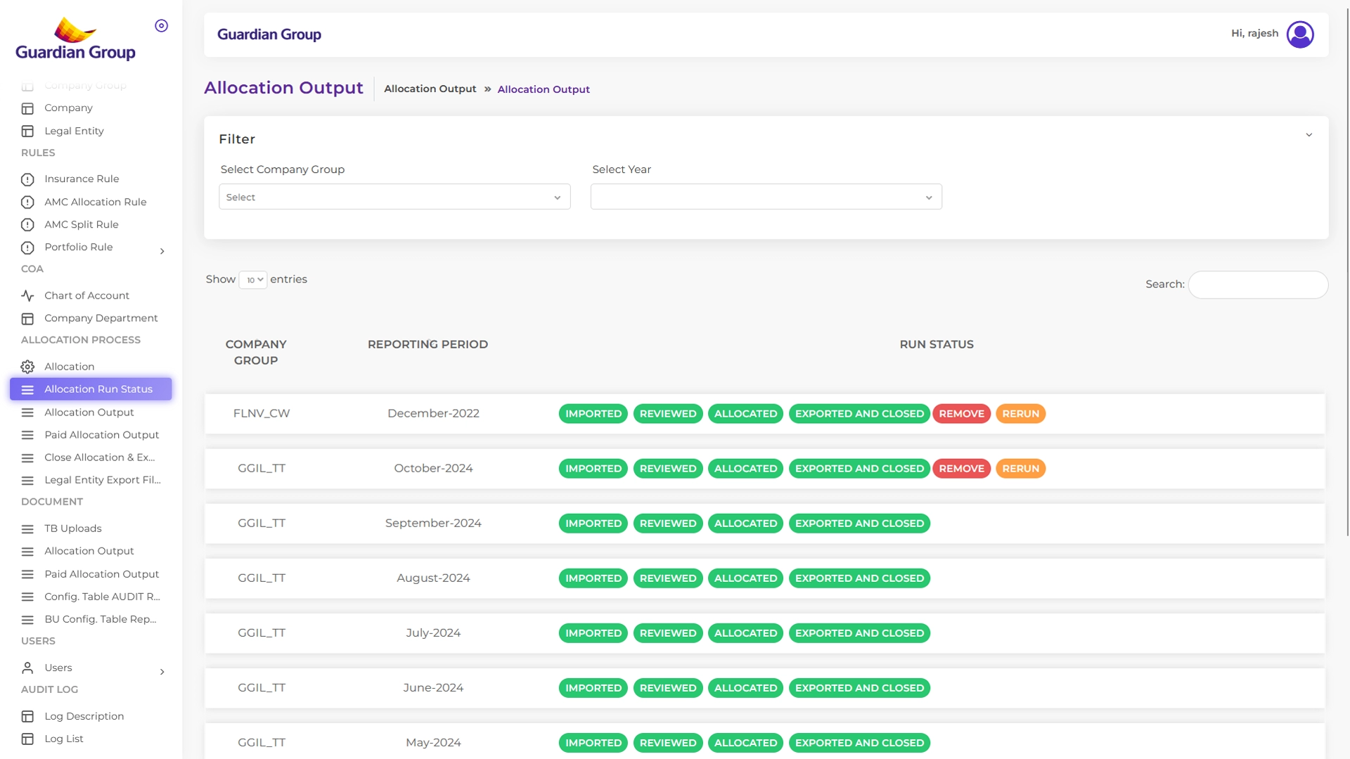Open Chart of Account menu item
This screenshot has height=759, width=1350.
(x=86, y=296)
